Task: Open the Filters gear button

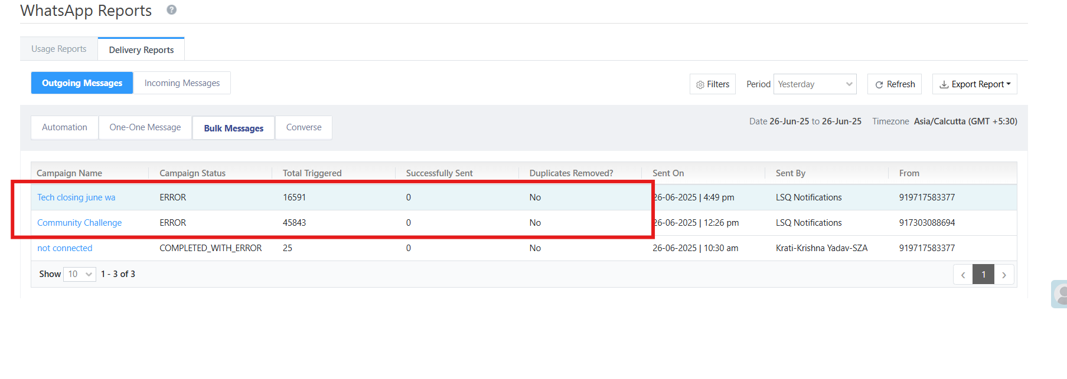Action: 712,84
